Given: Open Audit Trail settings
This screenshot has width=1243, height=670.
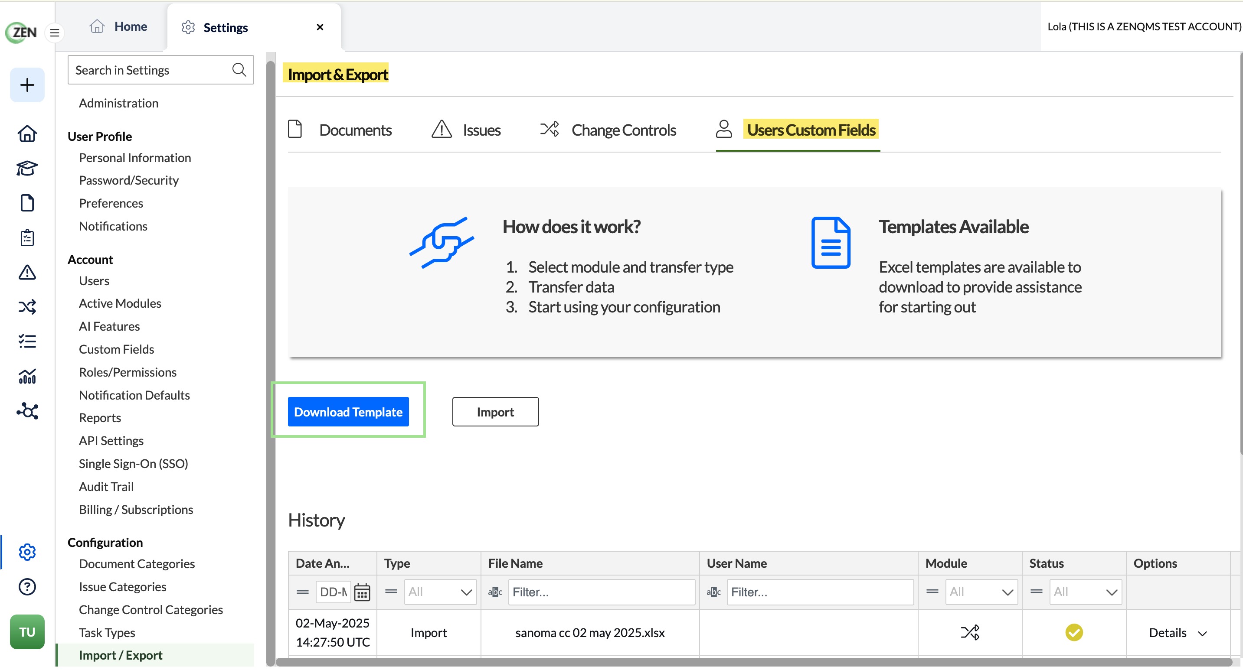Looking at the screenshot, I should pos(106,486).
